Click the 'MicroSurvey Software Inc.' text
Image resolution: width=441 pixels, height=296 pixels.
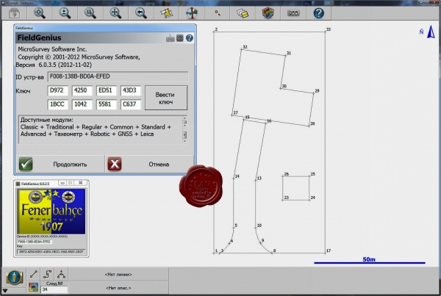(52, 49)
